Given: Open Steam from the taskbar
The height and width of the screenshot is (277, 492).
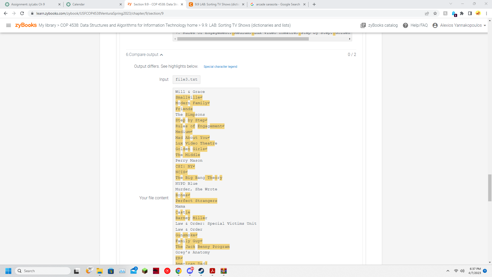Looking at the screenshot, I should [x=201, y=271].
